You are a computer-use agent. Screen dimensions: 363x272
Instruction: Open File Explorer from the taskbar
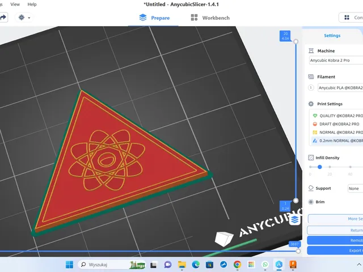[x=181, y=265]
